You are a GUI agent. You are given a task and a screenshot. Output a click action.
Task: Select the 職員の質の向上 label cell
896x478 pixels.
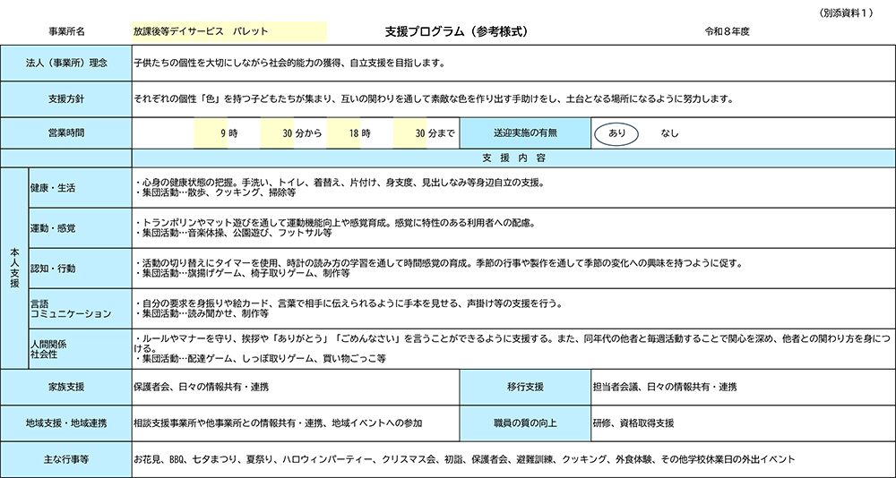[524, 423]
